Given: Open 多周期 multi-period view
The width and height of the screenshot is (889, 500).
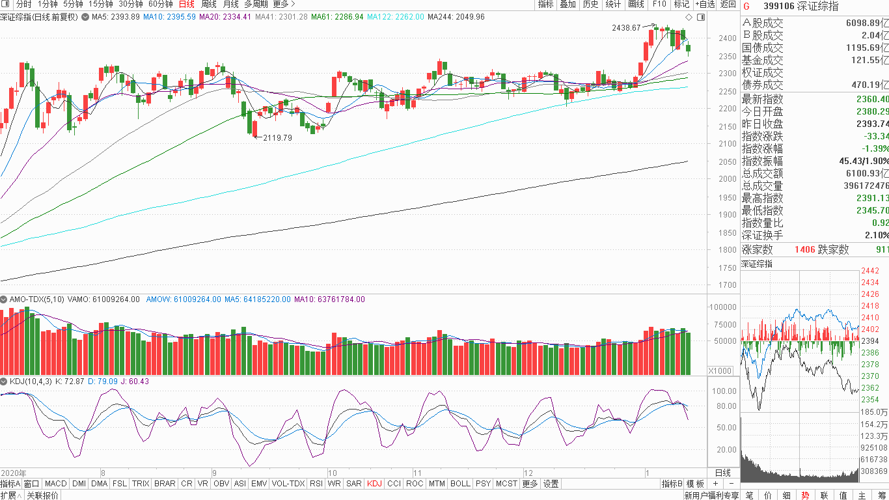Looking at the screenshot, I should click(x=256, y=4).
